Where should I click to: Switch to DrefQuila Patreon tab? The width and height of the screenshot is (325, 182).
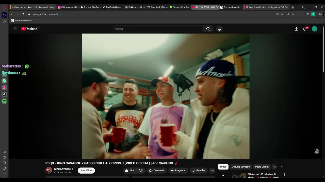point(113,7)
